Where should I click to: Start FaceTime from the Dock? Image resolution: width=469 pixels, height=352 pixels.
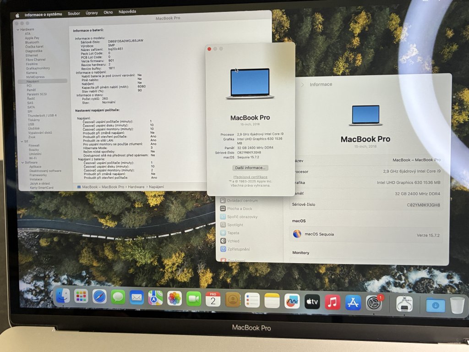pos(194,299)
